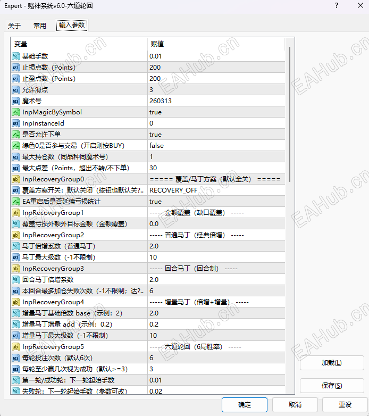Click the integer icon beside InpInstanceId

point(15,123)
